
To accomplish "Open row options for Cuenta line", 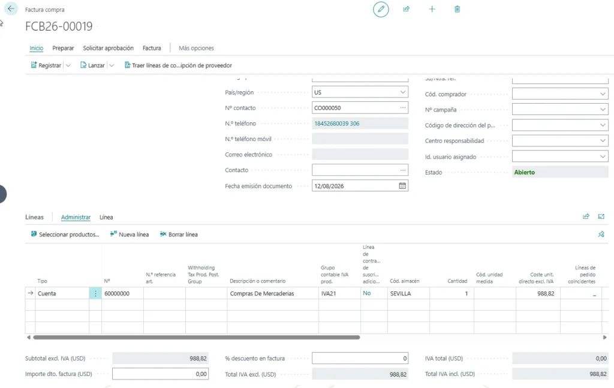I will [x=95, y=293].
